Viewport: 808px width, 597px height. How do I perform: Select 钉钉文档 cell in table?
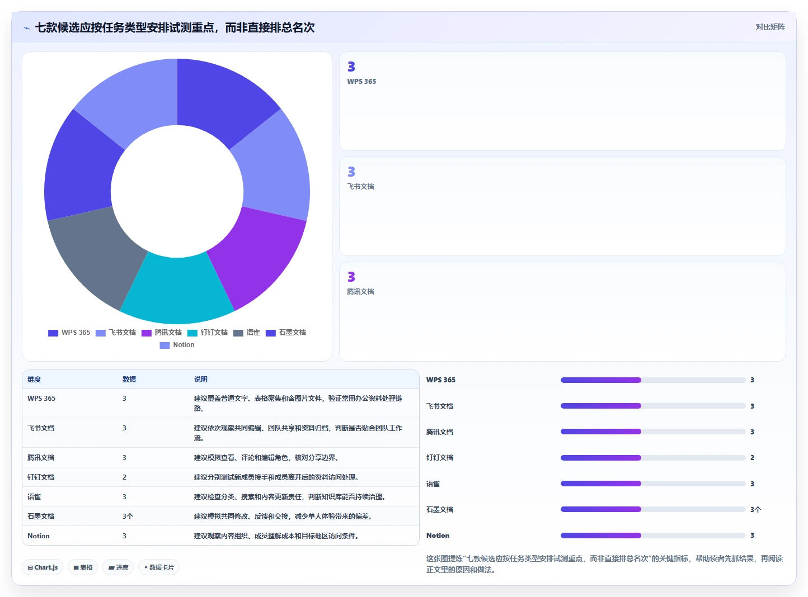(x=41, y=477)
